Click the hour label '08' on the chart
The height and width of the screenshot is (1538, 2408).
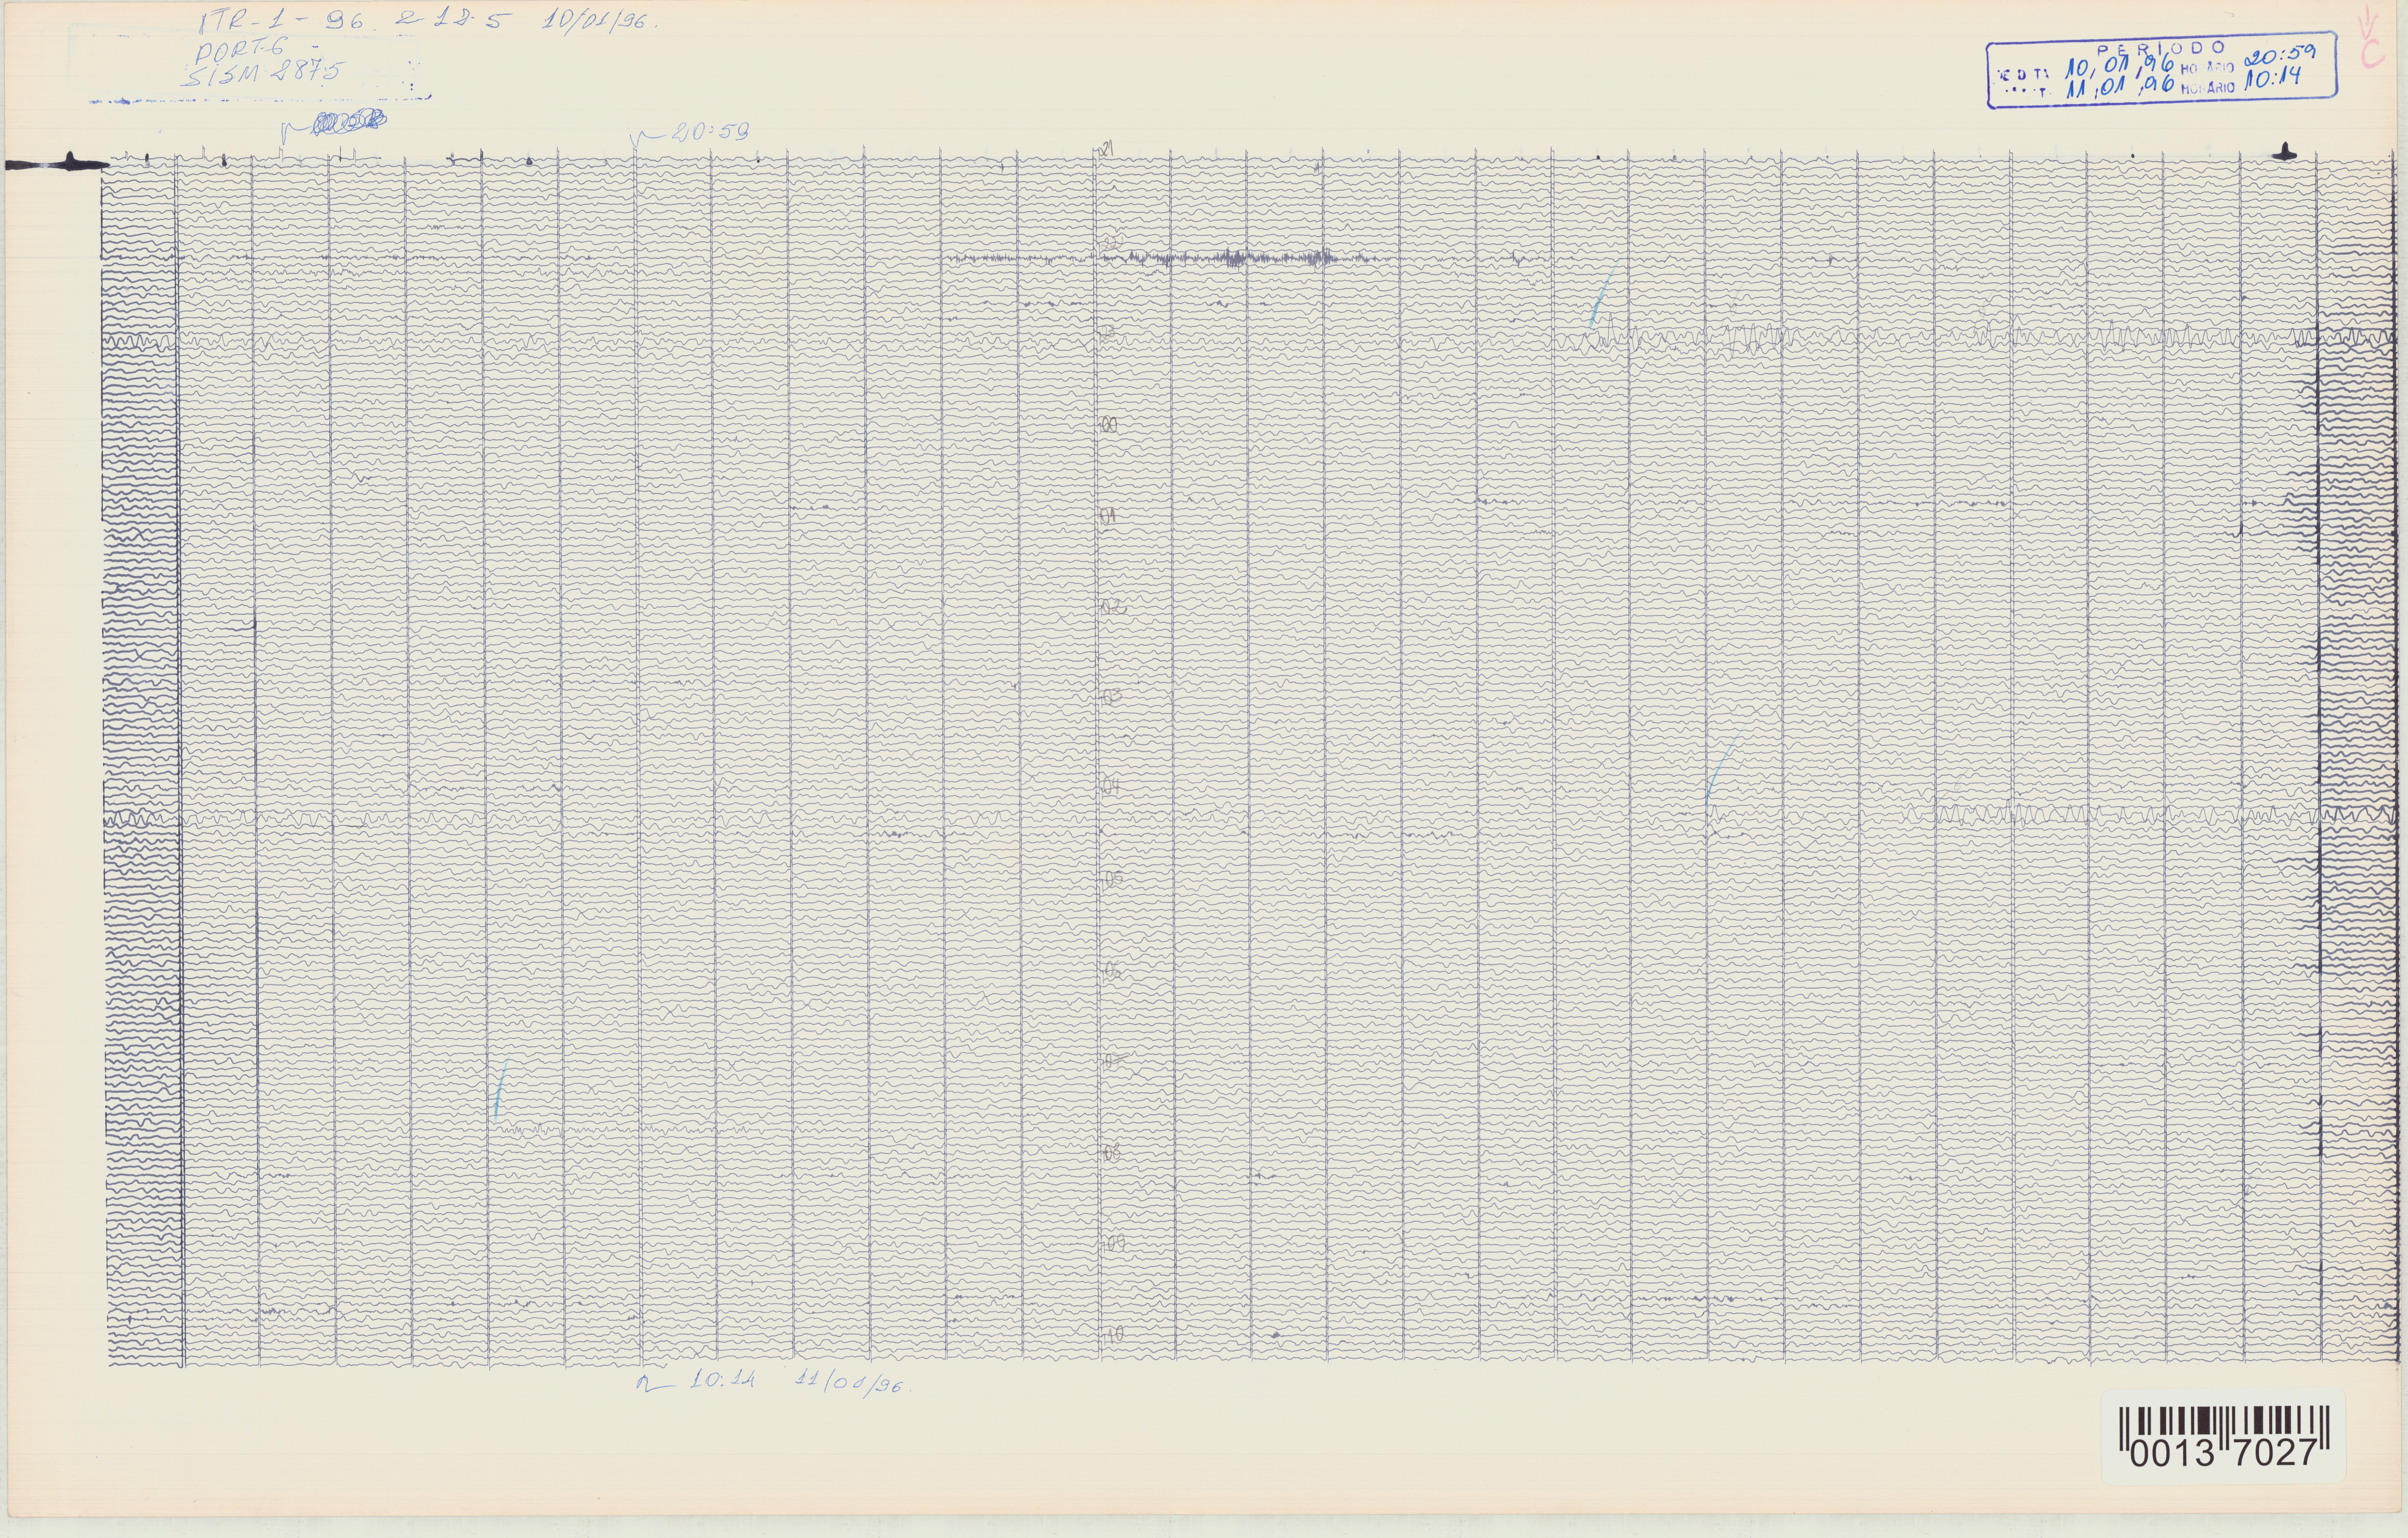click(1113, 1153)
